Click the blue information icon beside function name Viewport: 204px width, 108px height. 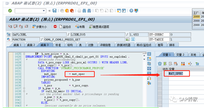(133, 39)
